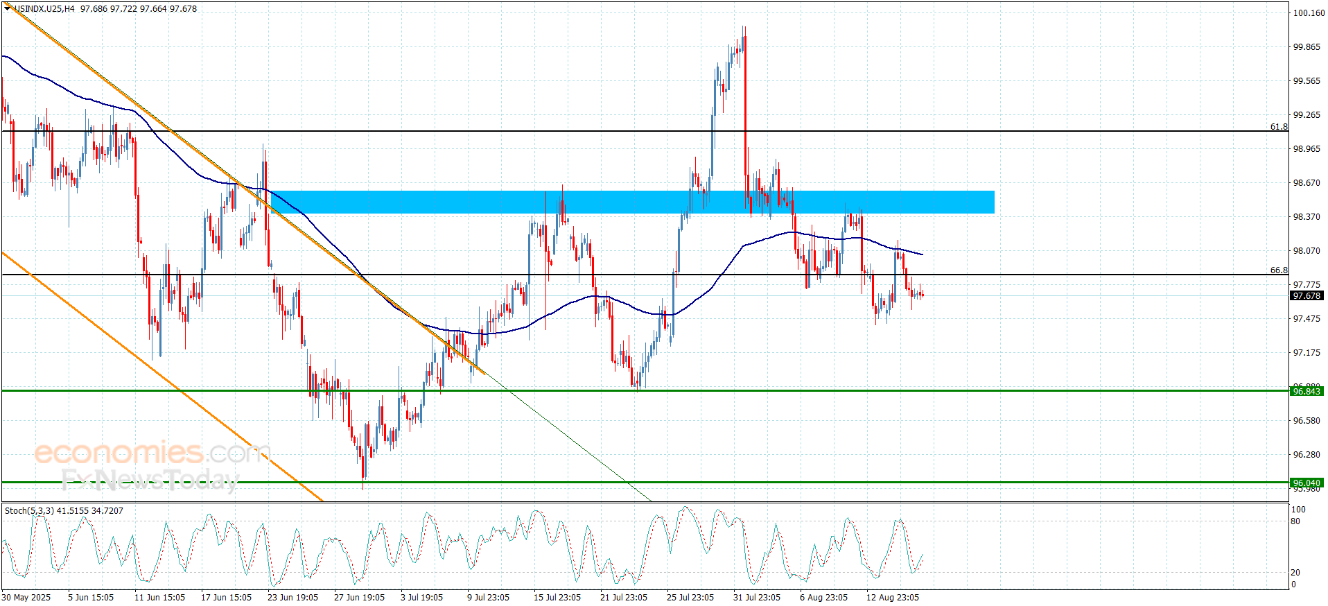This screenshot has height=606, width=1328.
Task: Select the 6 Aug 23:05 time label
Action: (823, 598)
